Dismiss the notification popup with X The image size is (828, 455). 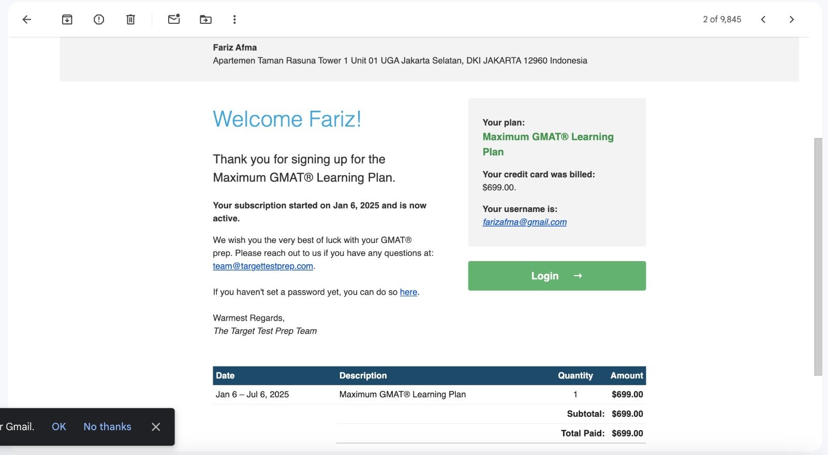156,427
